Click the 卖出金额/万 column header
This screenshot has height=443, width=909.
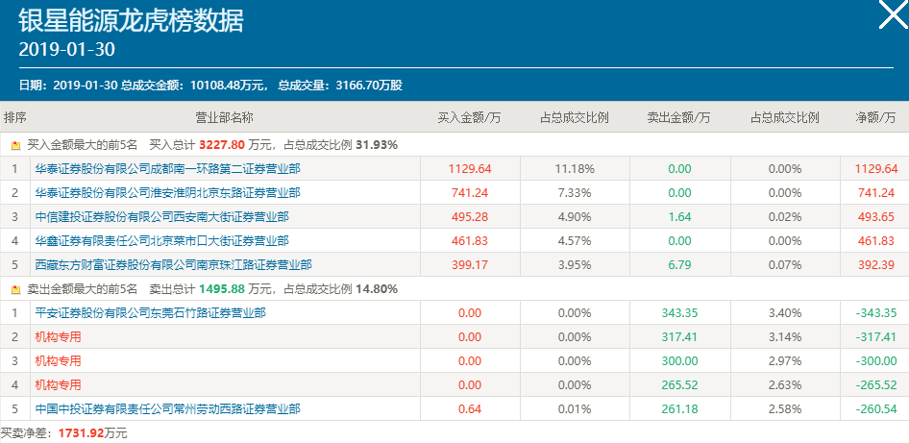[x=678, y=117]
